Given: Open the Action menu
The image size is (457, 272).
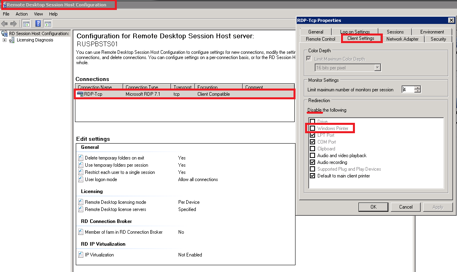Looking at the screenshot, I should 22,14.
